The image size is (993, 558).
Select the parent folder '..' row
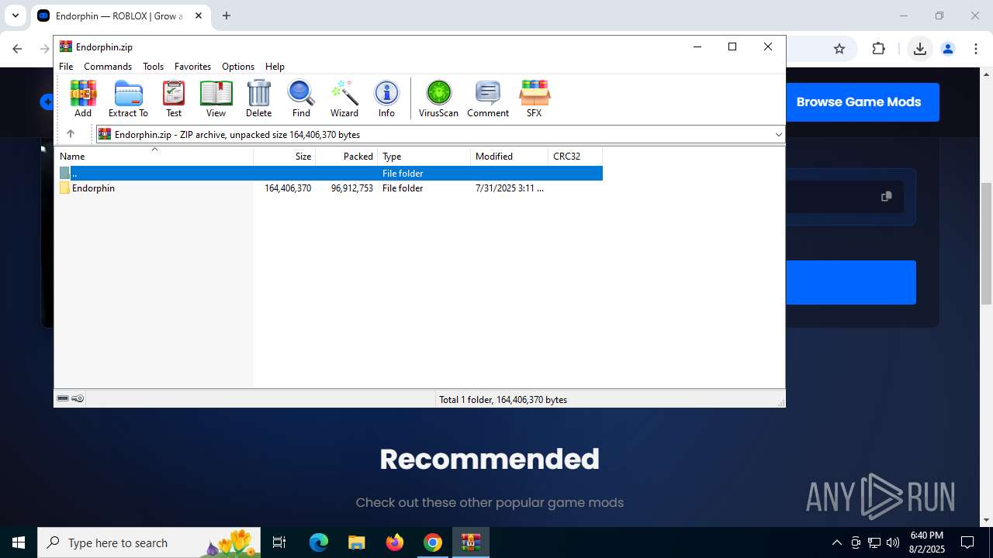click(x=330, y=173)
